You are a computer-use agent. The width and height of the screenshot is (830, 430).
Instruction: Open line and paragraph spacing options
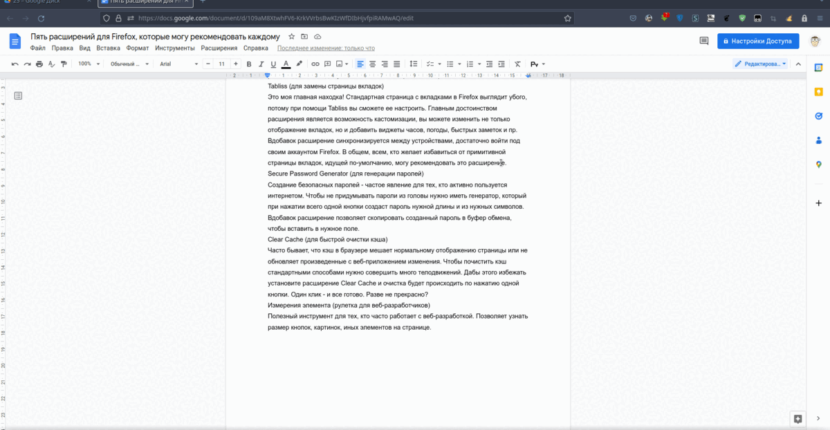point(414,64)
